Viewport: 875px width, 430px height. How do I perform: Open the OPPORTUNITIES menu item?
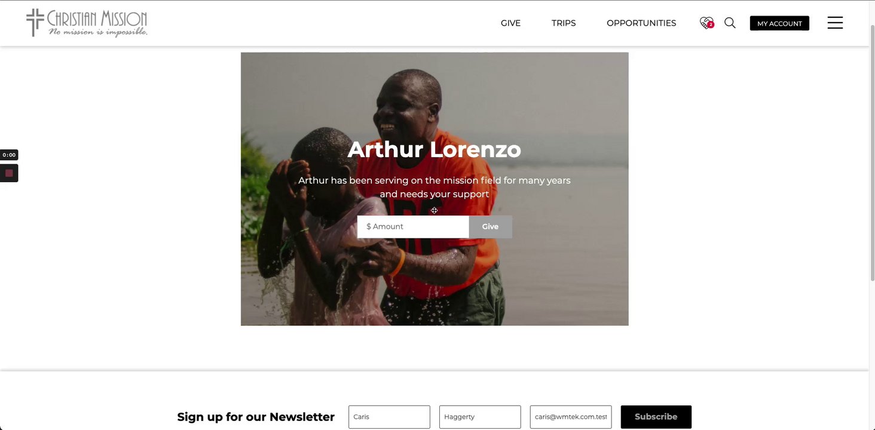coord(641,23)
